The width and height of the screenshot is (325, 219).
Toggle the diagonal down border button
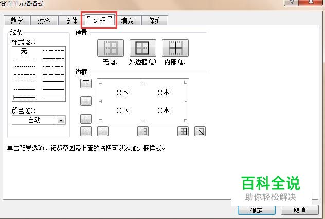click(x=200, y=132)
